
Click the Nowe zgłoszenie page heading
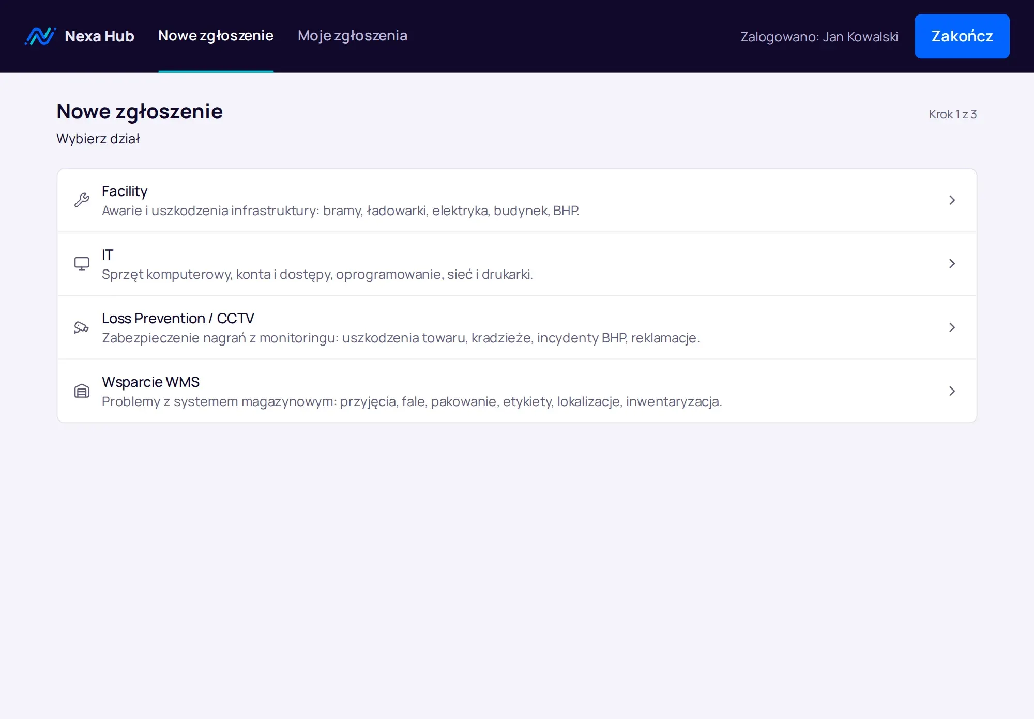(140, 112)
